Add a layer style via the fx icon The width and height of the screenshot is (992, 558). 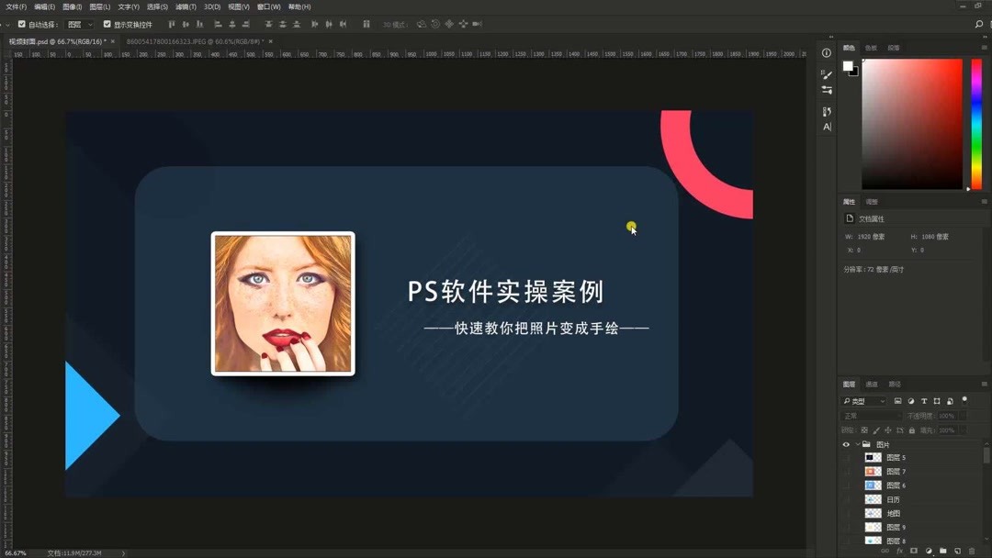(899, 551)
